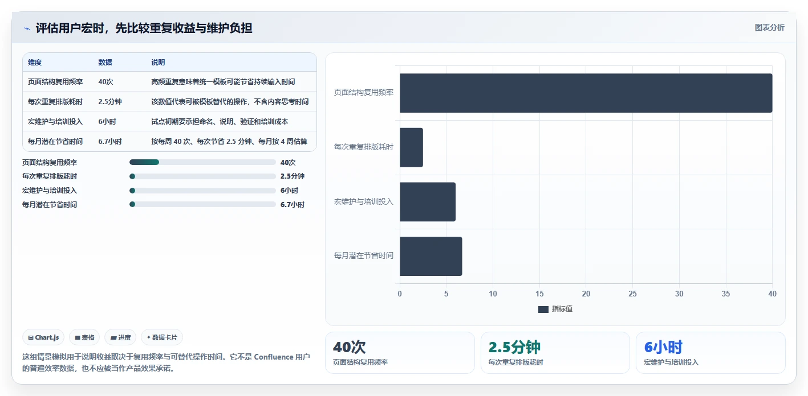The width and height of the screenshot is (808, 396).
Task: Click table cell 宏维护与培训投入
Action: 55,122
